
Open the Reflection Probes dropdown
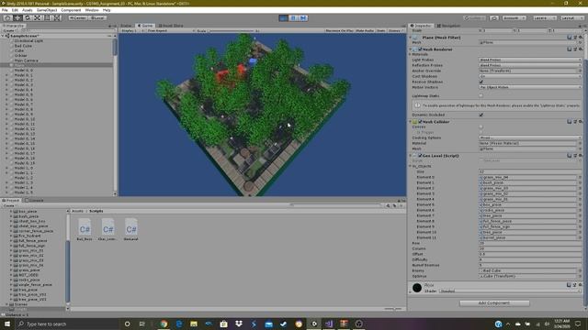530,65
